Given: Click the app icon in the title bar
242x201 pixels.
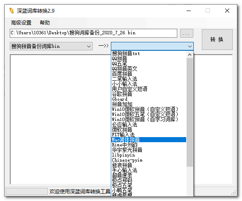Looking at the screenshot, I should pyautogui.click(x=11, y=11).
